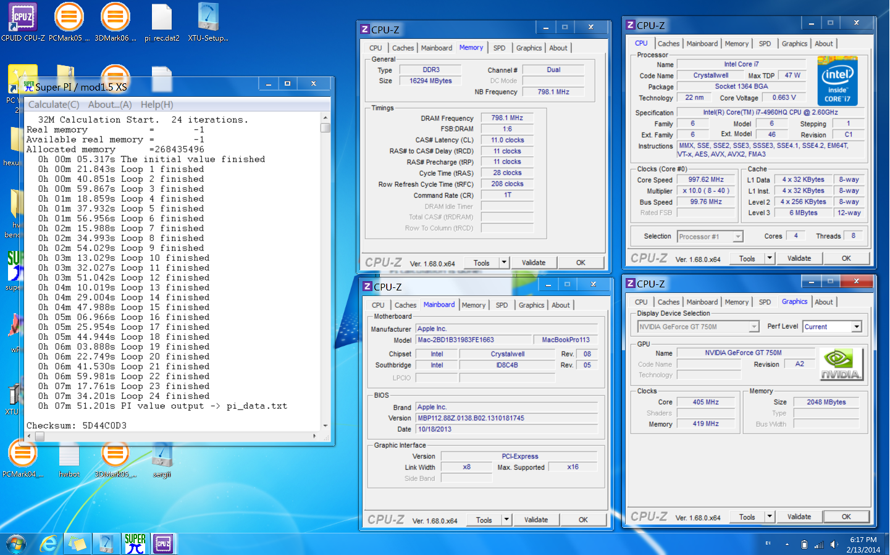Image resolution: width=890 pixels, height=555 pixels.
Task: Expand Tools dropdown arrow in Graphics window
Action: pos(770,517)
